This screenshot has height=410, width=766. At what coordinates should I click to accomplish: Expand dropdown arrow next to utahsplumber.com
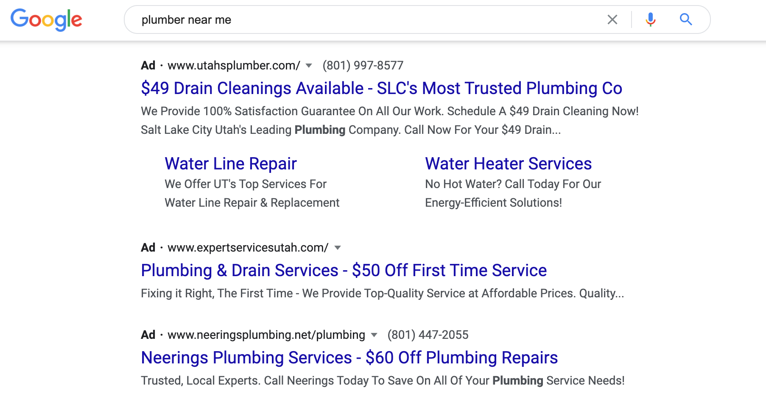pos(309,66)
